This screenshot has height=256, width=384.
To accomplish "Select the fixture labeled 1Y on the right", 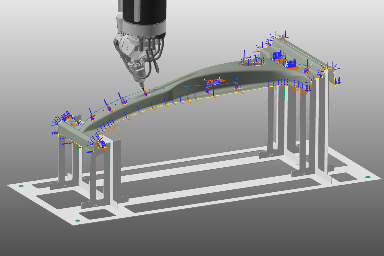I will point(271,155).
